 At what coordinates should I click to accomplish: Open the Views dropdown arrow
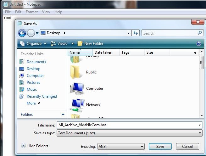pyautogui.click(x=72, y=44)
